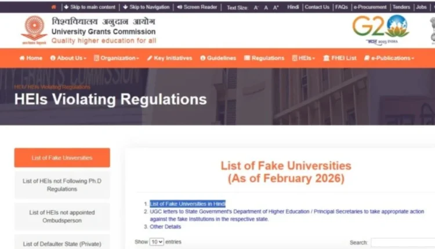The image size is (435, 249).
Task: Open the FHEI List menu item
Action: 340,58
